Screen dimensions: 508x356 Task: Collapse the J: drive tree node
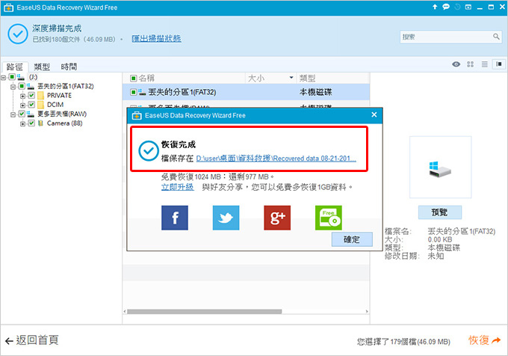(x=4, y=78)
